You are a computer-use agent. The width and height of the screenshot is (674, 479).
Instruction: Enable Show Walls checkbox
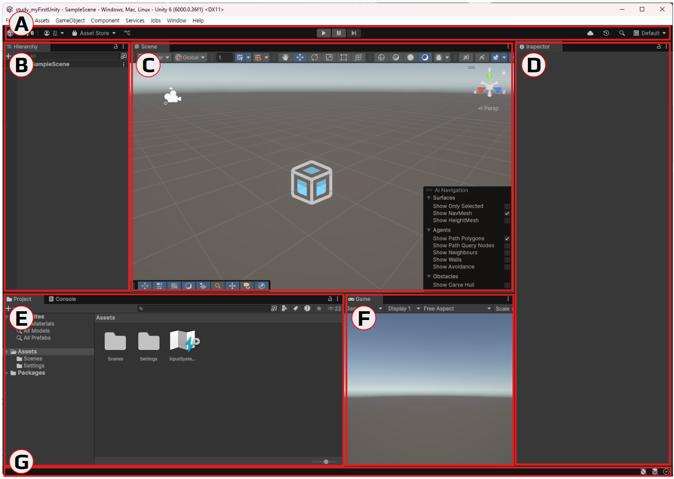coord(507,260)
